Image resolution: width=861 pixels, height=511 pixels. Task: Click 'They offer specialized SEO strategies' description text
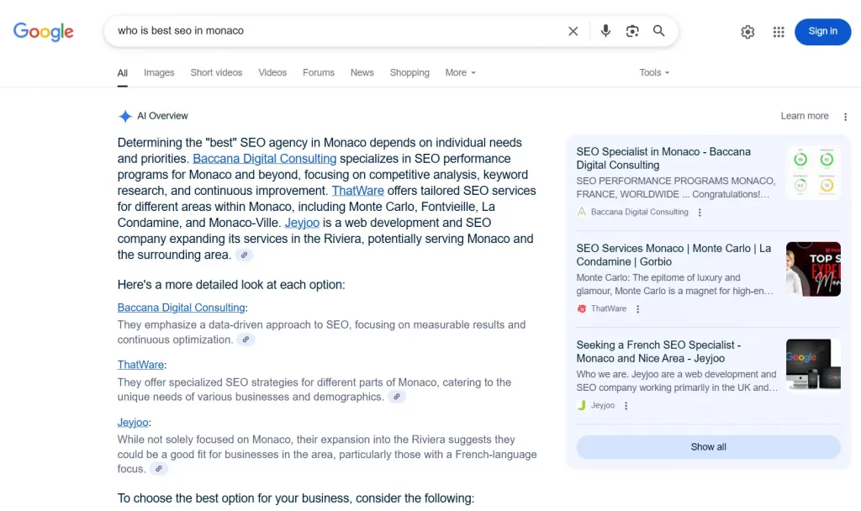314,390
